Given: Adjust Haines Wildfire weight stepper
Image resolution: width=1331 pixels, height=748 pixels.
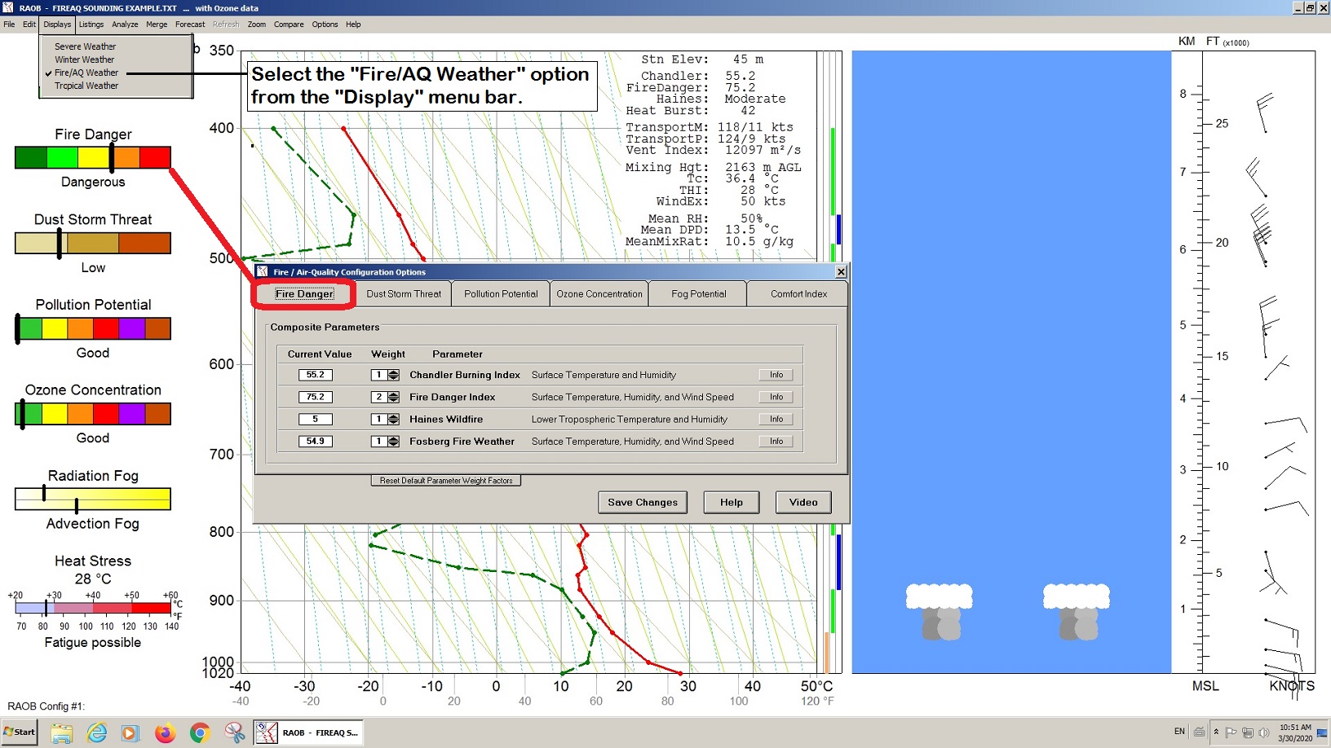Looking at the screenshot, I should [x=394, y=419].
